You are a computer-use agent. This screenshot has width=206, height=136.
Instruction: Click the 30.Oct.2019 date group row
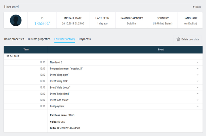pyautogui.click(x=14, y=56)
